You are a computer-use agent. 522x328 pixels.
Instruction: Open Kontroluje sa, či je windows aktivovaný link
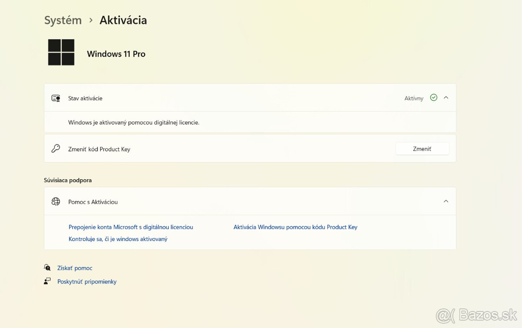118,239
